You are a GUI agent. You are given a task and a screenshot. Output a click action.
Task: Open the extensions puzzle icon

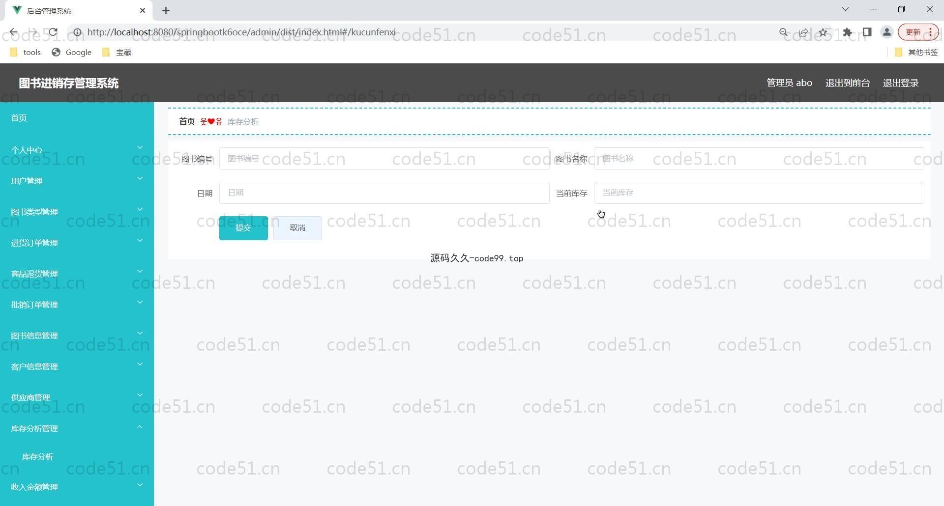coord(847,32)
